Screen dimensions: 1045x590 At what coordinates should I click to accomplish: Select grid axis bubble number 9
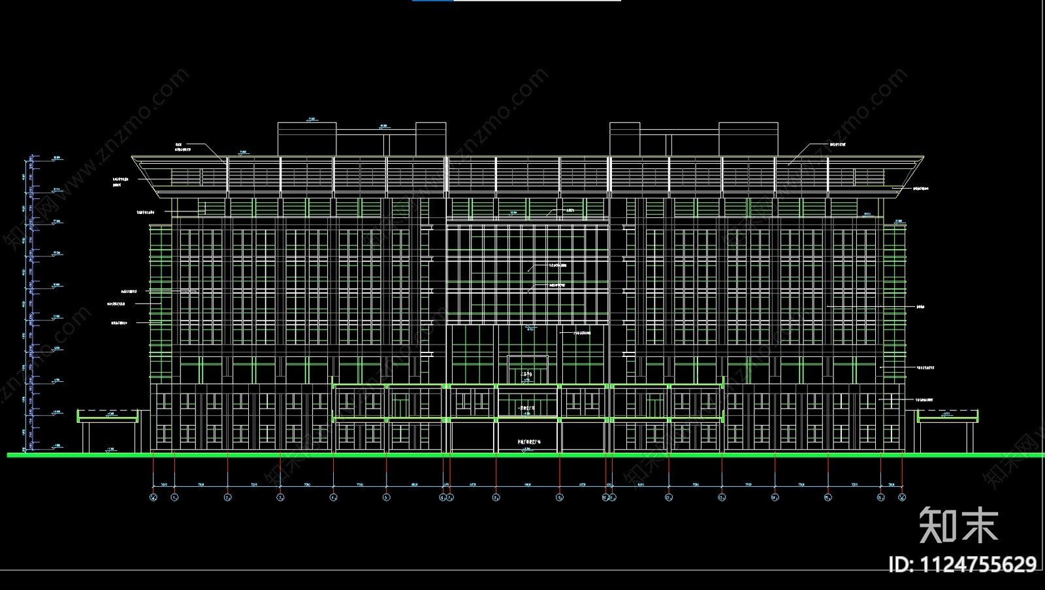[x=560, y=497]
